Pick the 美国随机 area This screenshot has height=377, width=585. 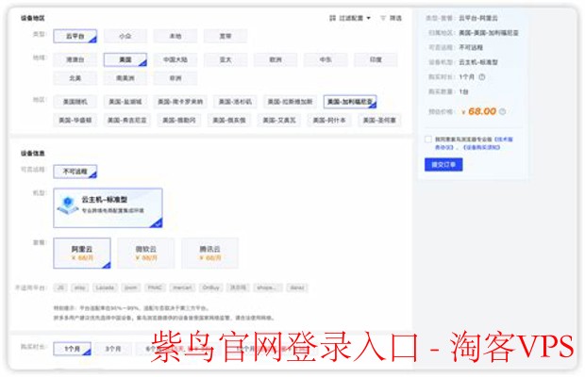[x=75, y=102]
